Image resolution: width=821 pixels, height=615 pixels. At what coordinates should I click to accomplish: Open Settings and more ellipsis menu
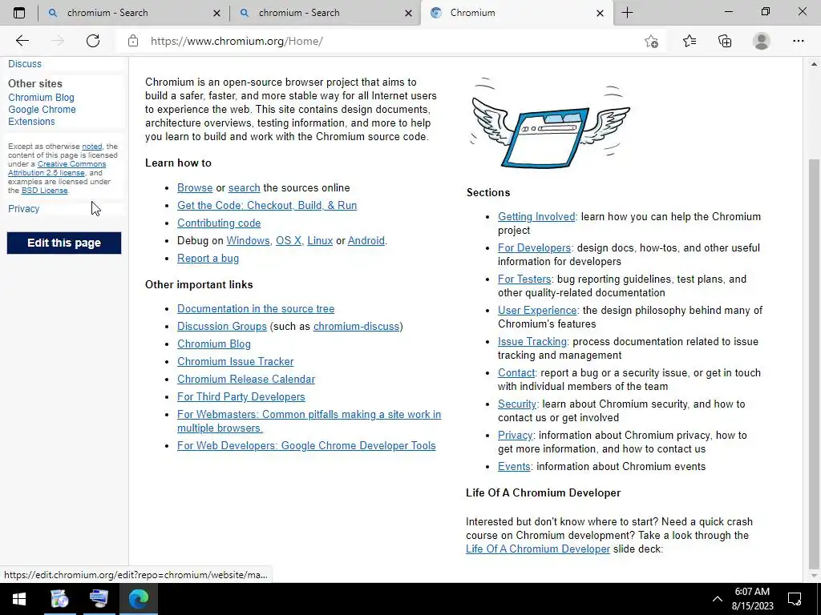pos(798,41)
